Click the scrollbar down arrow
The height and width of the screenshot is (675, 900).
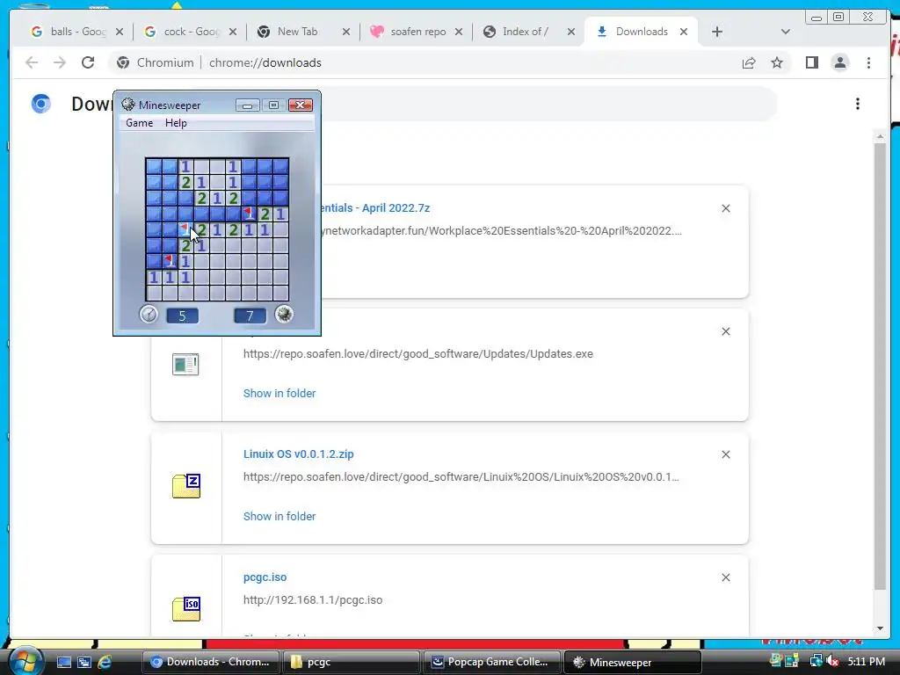pyautogui.click(x=880, y=628)
